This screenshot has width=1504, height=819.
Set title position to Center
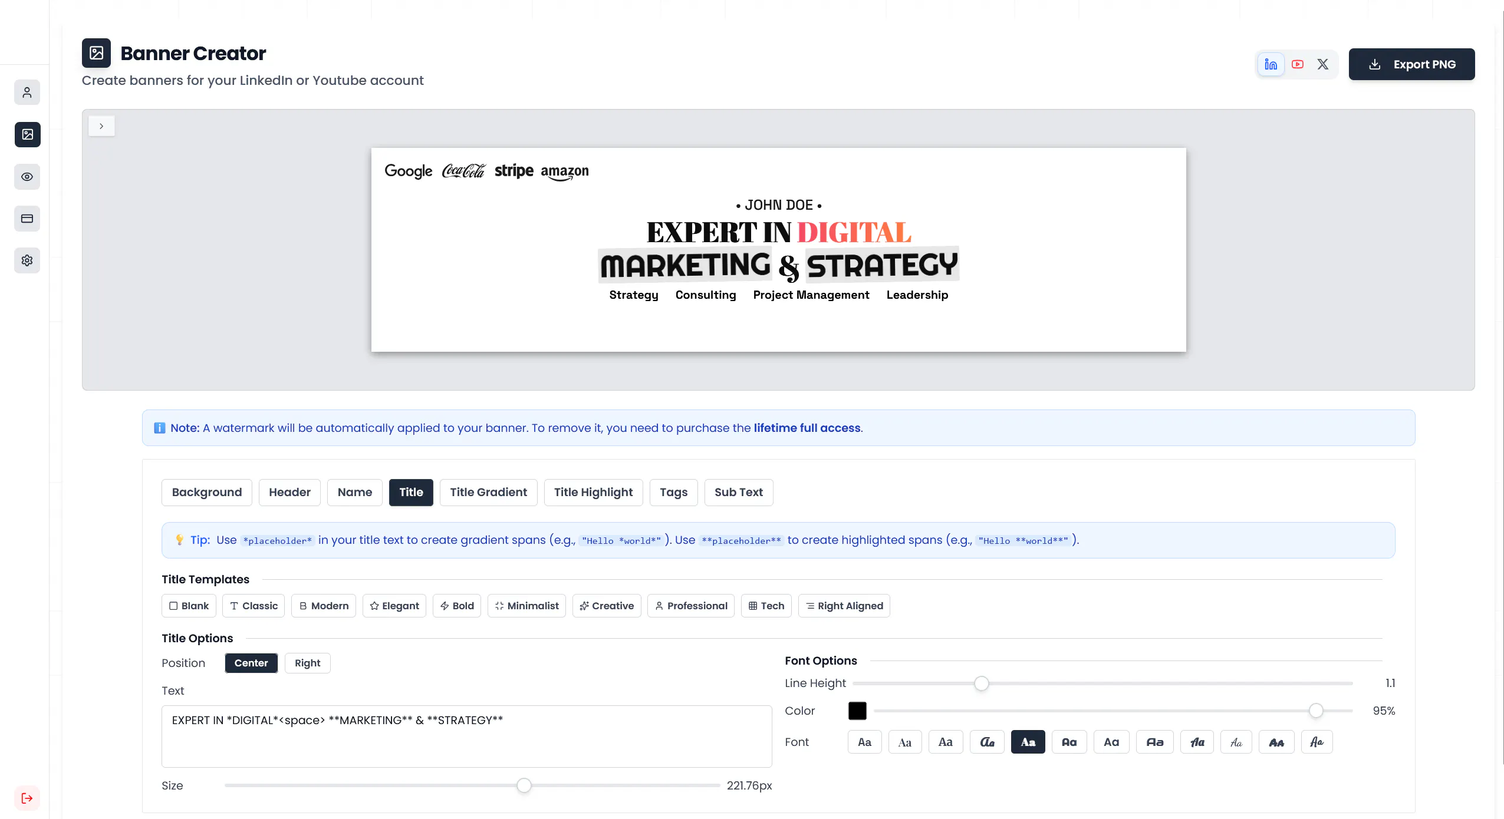(251, 663)
